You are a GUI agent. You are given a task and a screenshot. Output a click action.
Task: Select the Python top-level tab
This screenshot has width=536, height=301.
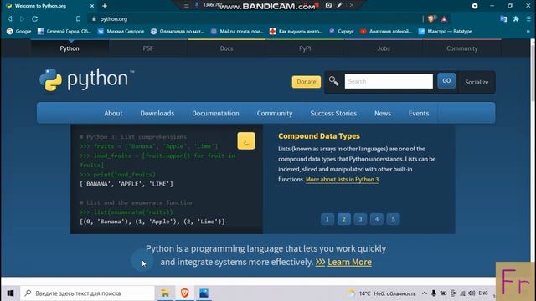(70, 48)
